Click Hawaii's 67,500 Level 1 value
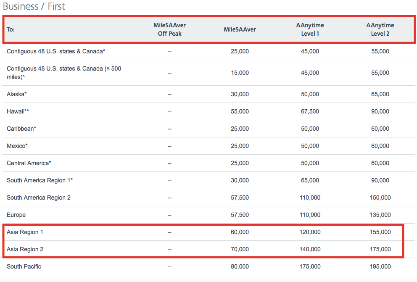Viewport: 417px width, 282px height. pos(310,112)
